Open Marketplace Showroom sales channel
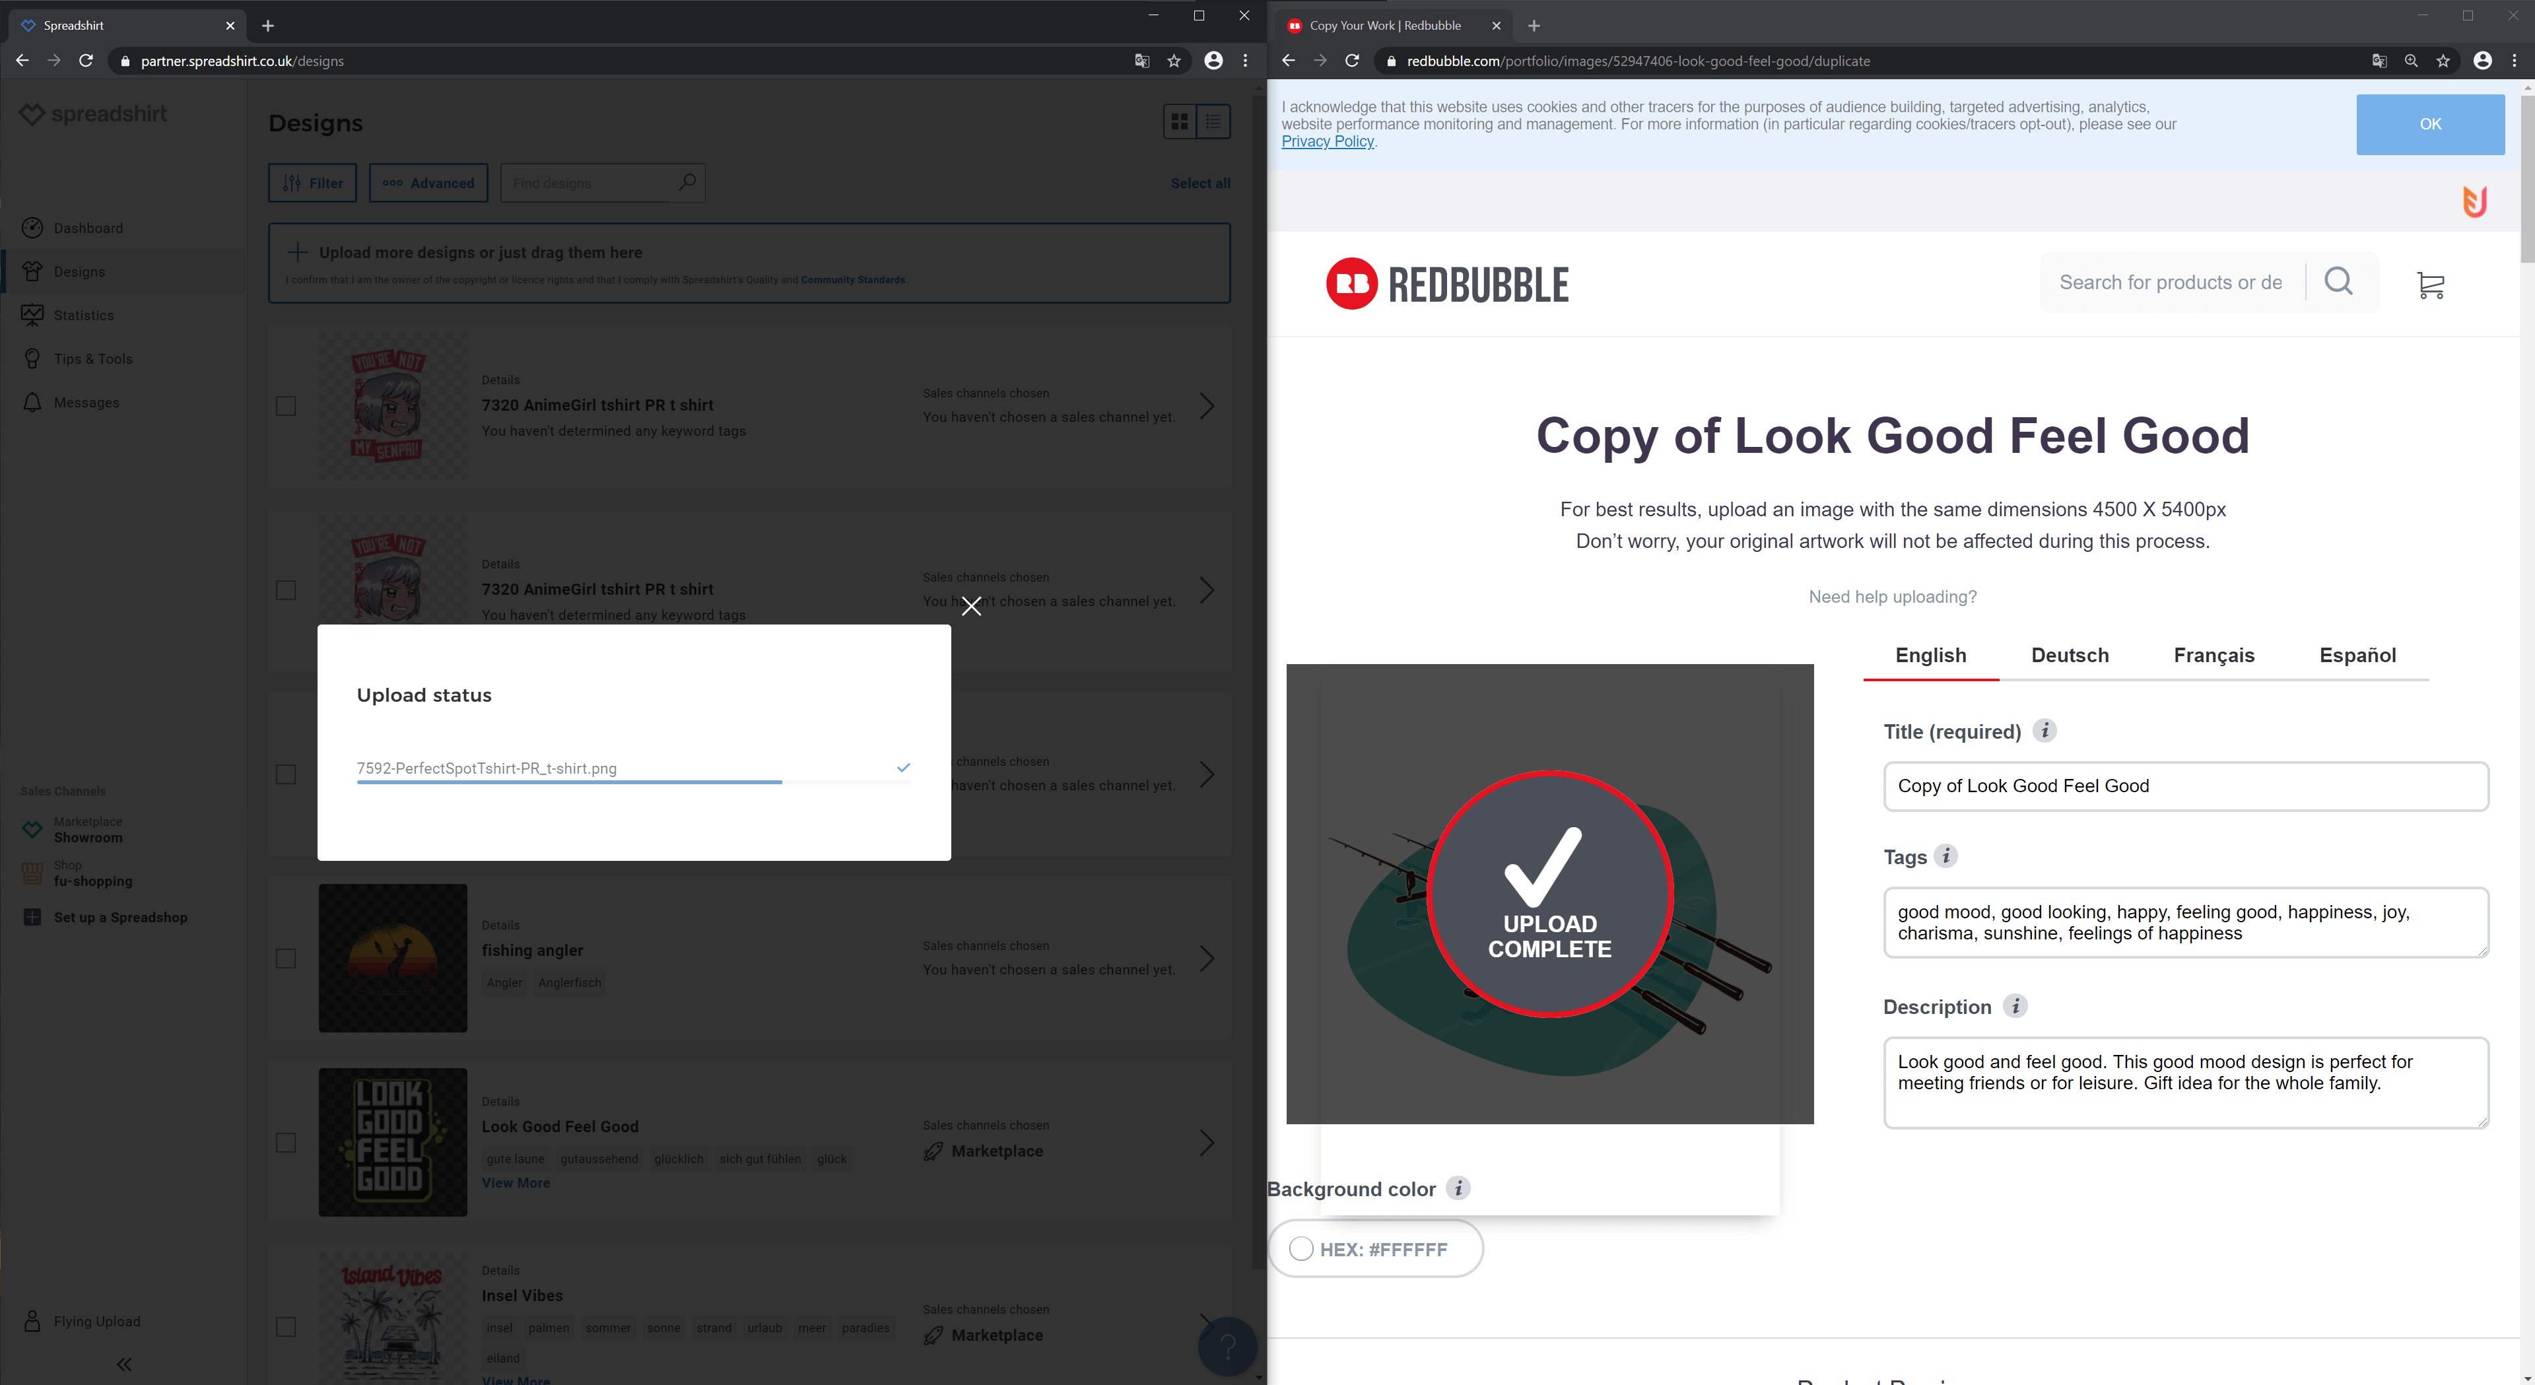 (88, 829)
